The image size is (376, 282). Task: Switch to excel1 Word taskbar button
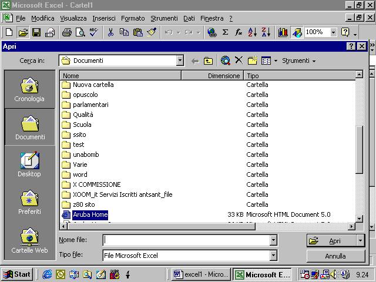point(201,274)
